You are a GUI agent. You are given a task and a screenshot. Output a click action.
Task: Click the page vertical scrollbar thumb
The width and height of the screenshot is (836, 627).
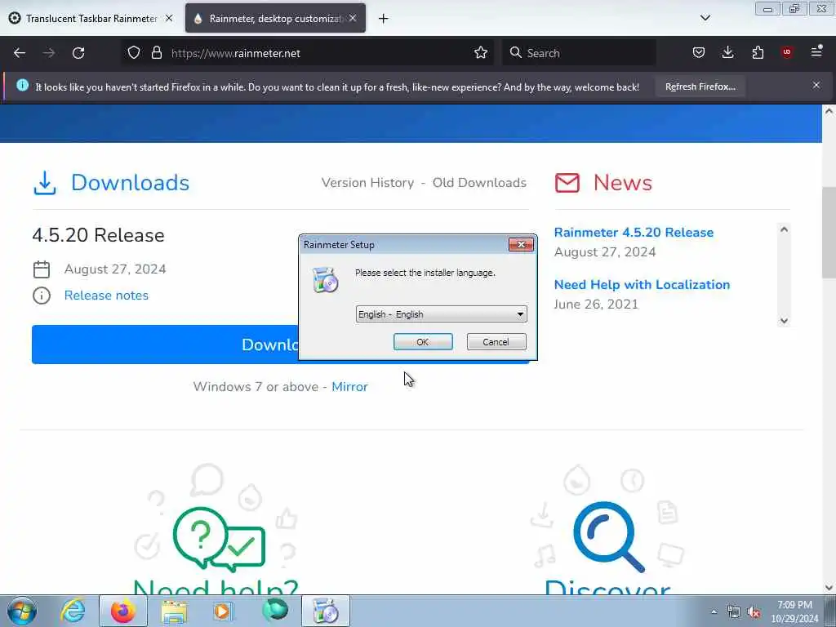[829, 233]
